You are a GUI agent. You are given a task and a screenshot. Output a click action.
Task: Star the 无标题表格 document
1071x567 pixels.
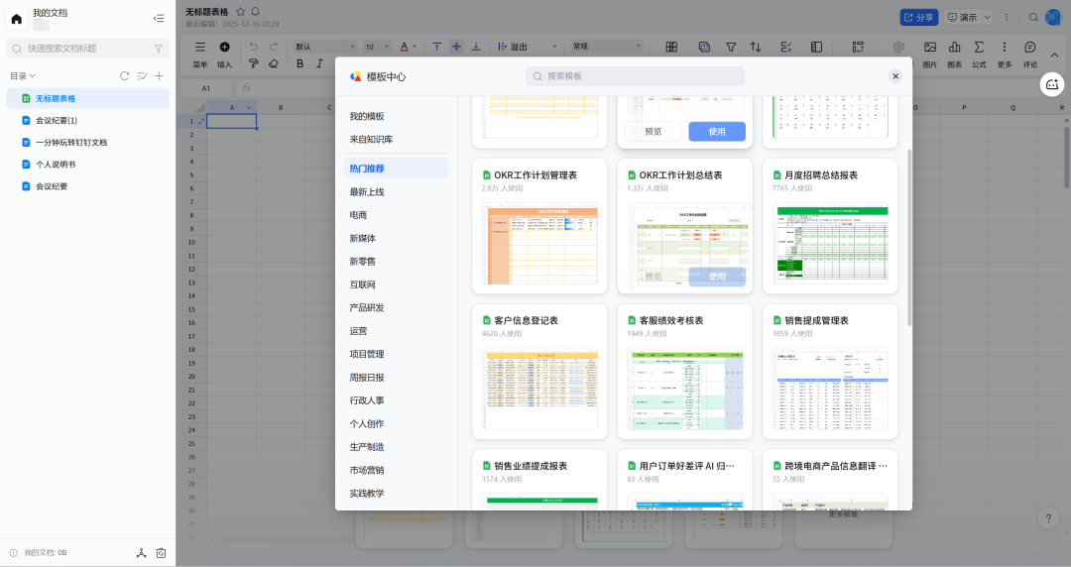click(240, 12)
